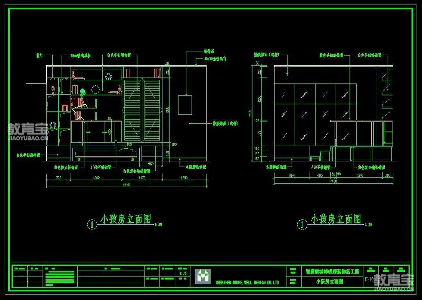Click the 1:76 scale value in title block

(x=183, y=274)
